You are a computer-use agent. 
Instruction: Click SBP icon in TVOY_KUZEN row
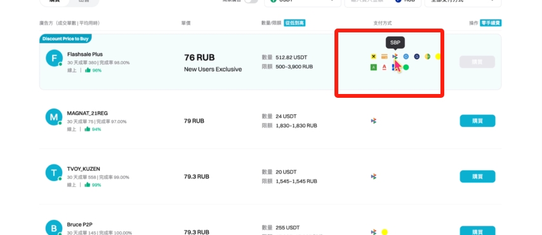click(x=373, y=177)
